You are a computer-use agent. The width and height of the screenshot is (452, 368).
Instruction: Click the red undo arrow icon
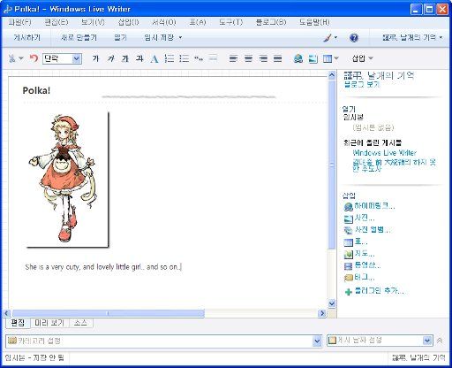click(34, 58)
